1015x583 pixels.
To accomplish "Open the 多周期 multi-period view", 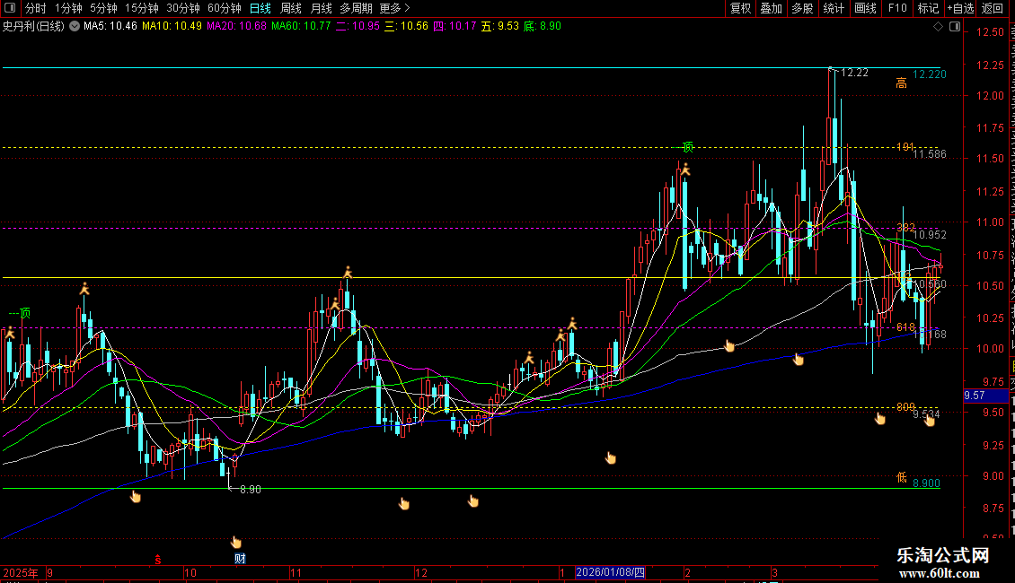I will tap(356, 8).
